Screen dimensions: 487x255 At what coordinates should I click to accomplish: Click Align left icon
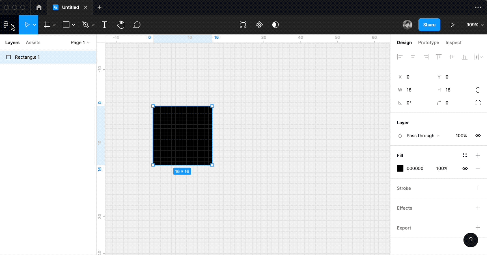(x=400, y=57)
